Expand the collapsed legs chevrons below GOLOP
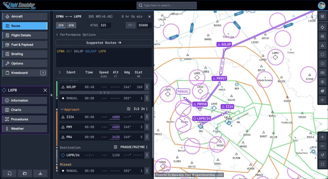The image size is (328, 179). click(104, 93)
